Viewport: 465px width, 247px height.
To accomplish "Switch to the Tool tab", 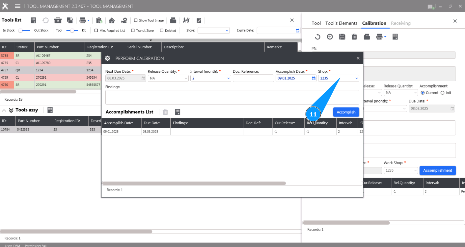I will (x=316, y=23).
